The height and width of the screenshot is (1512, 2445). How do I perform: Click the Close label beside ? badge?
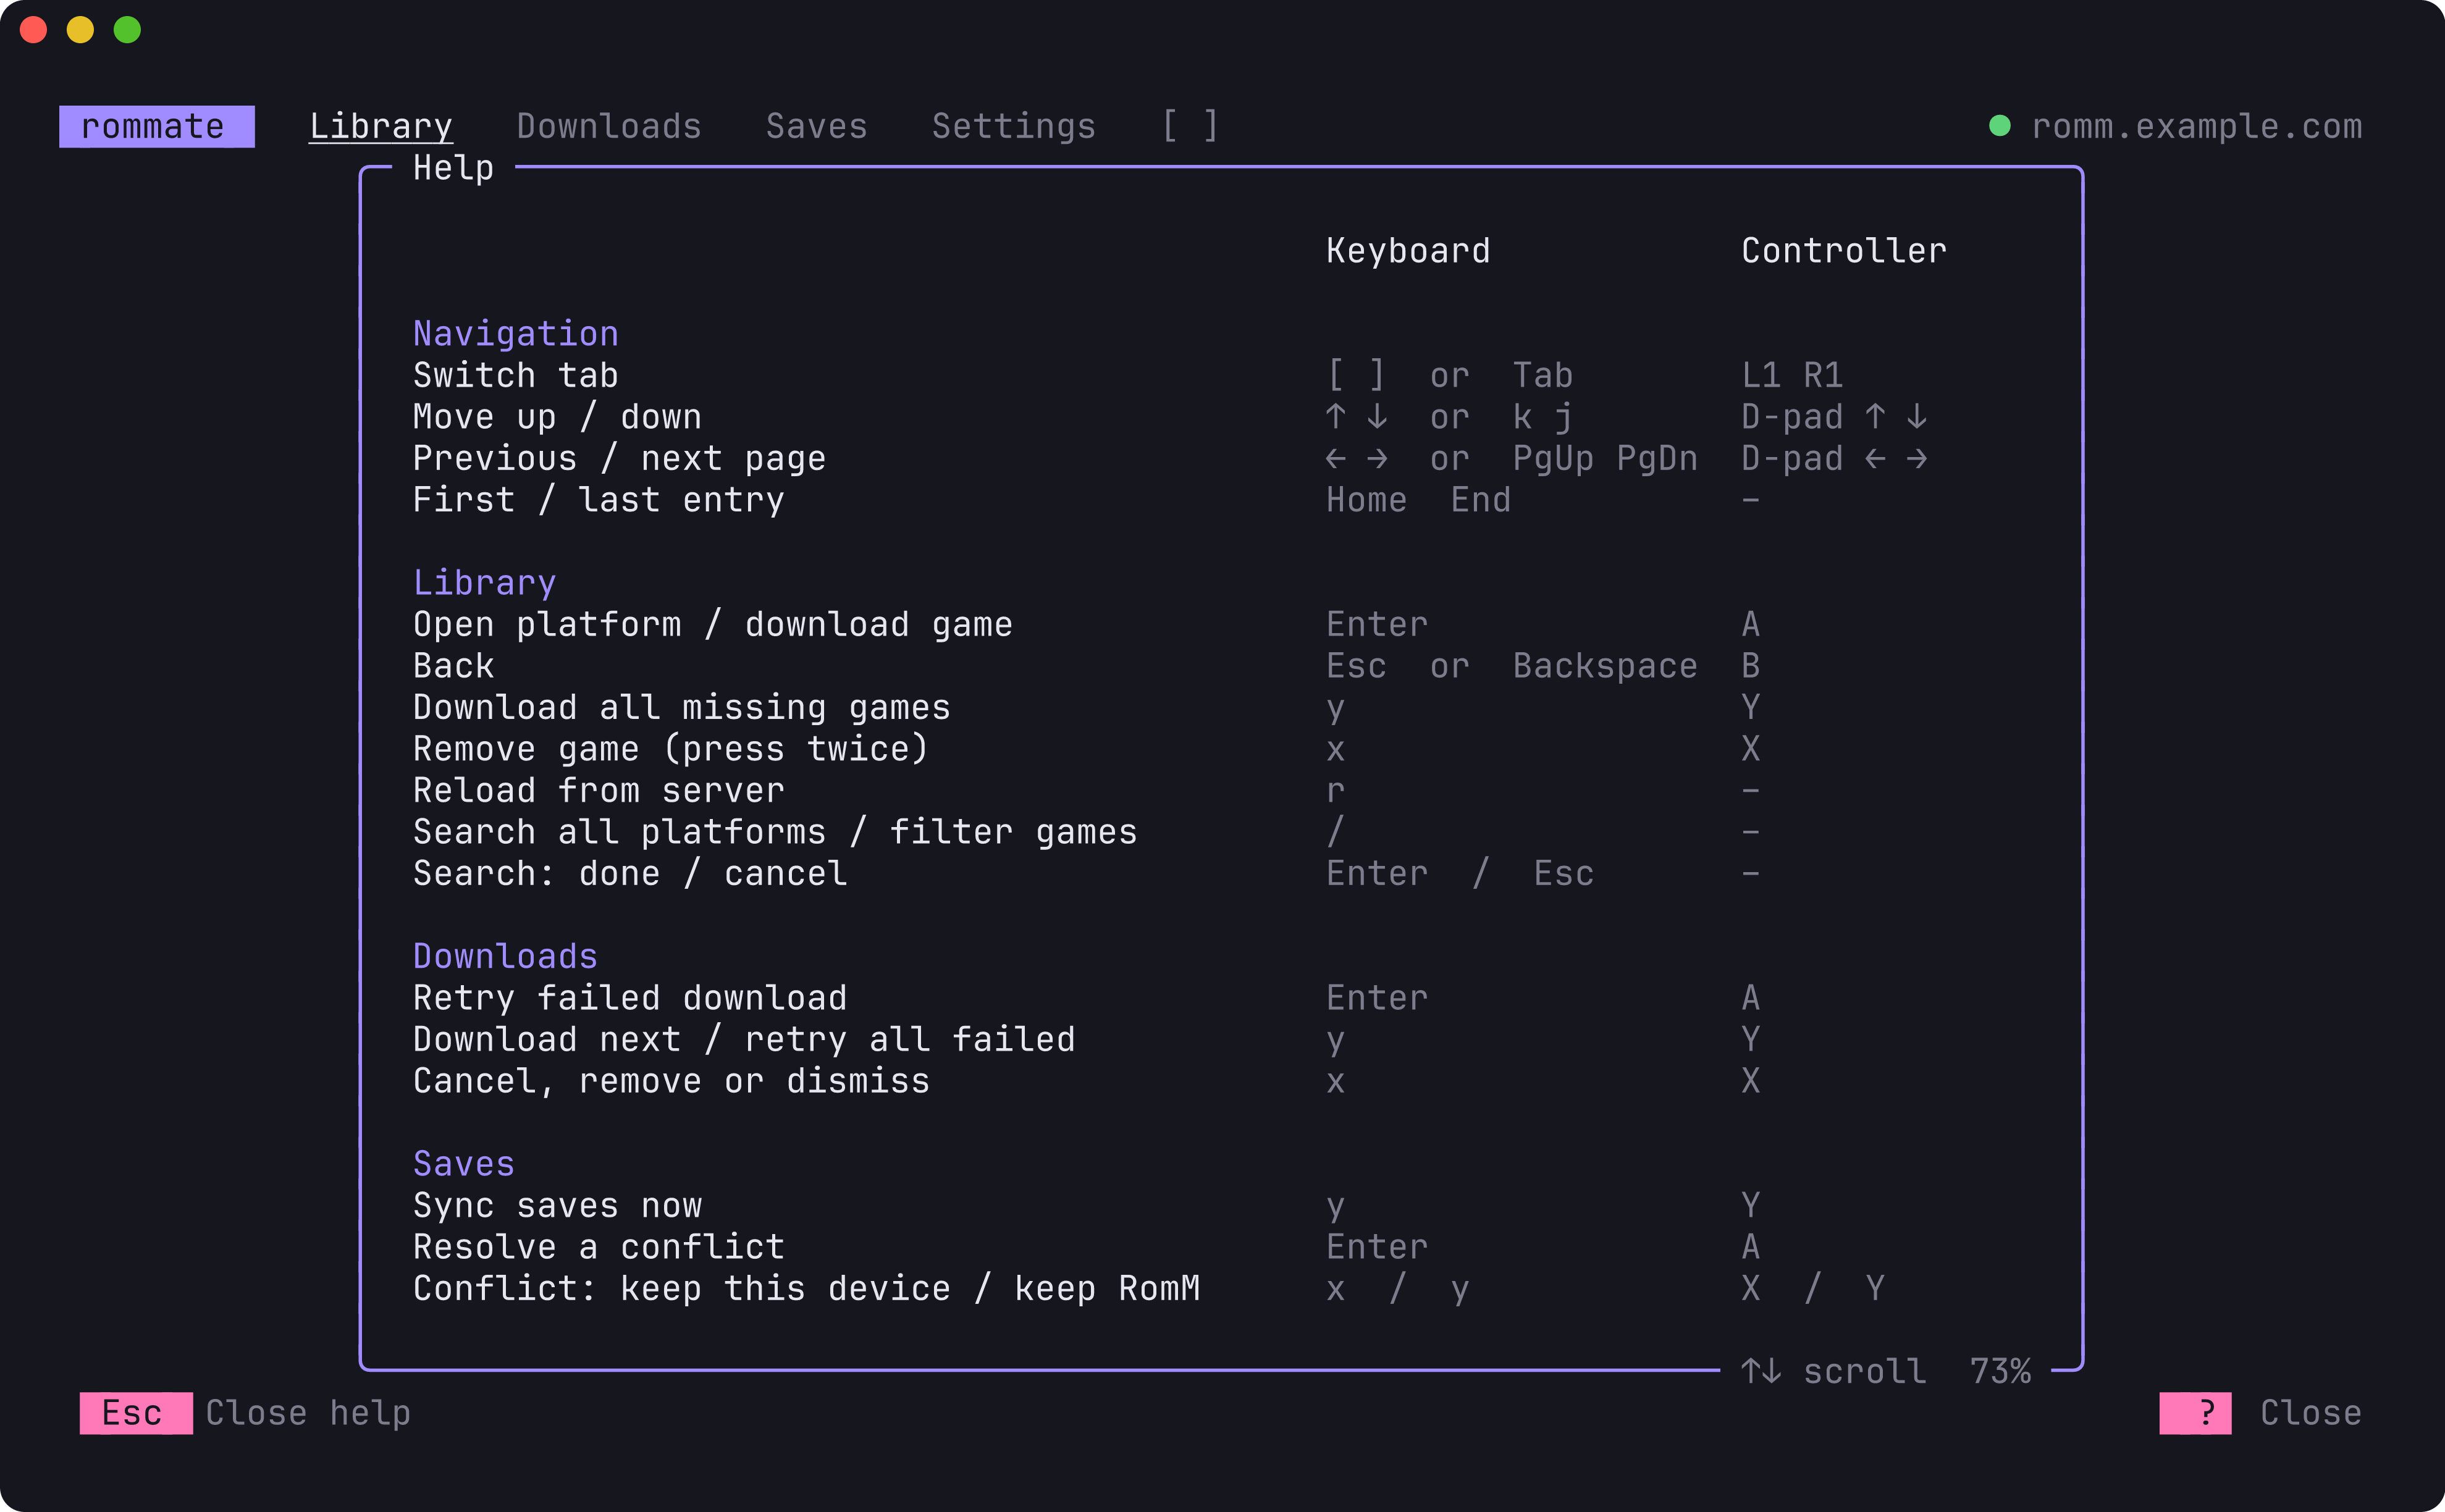tap(2311, 1413)
